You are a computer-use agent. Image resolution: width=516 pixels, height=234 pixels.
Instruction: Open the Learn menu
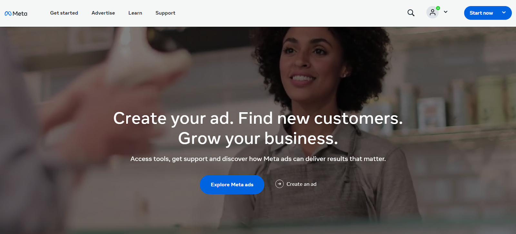tap(135, 13)
